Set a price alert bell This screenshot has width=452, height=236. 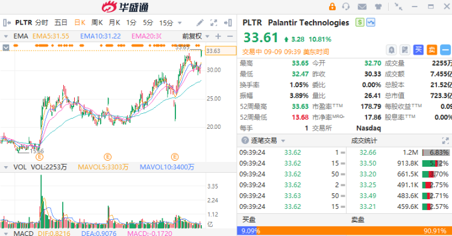(391, 50)
